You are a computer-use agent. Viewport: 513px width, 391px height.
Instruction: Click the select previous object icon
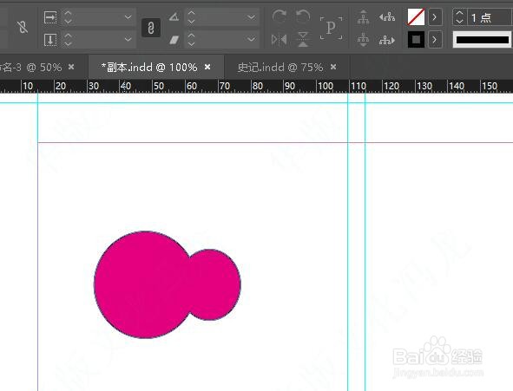387,17
